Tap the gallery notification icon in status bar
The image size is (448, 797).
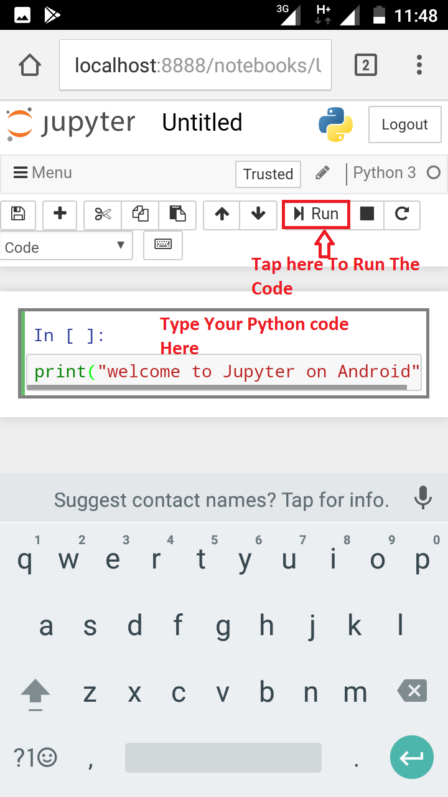(22, 15)
